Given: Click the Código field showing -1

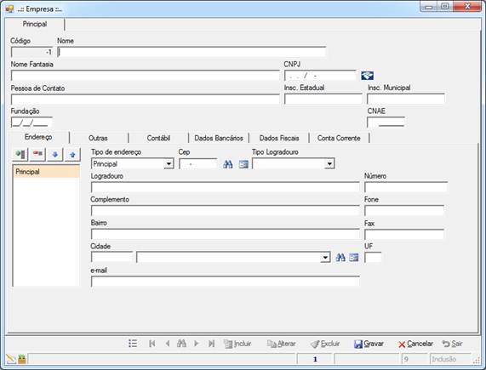Looking at the screenshot, I should coord(32,52).
